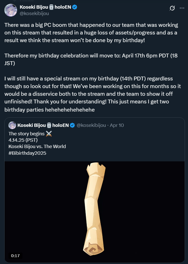188x264 pixels.
Task: Click the small avatar in the quoted post
Action: coord(12,125)
